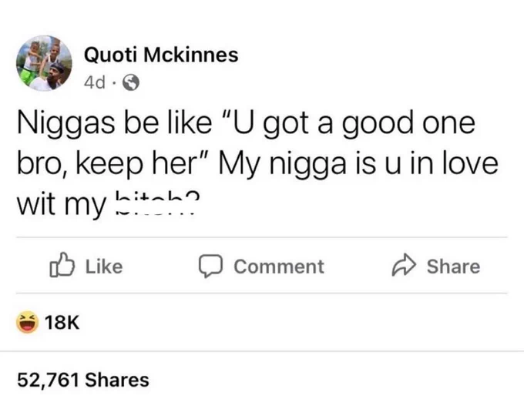Viewport: 524px width, 399px height.
Task: Click the thumbs-up Like icon
Action: coord(60,266)
